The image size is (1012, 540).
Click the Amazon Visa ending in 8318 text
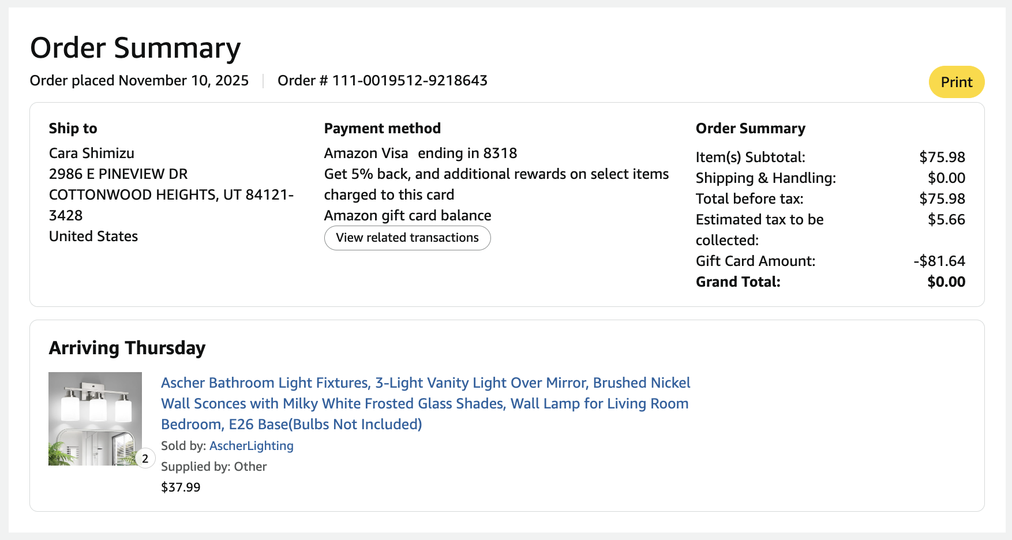tap(420, 153)
